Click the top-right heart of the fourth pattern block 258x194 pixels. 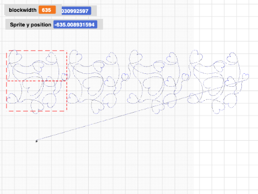tap(232, 58)
